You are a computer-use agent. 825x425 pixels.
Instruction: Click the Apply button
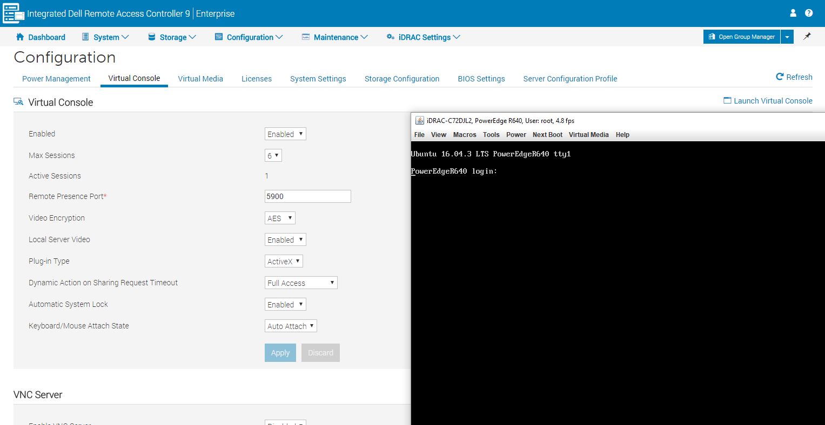pyautogui.click(x=280, y=353)
